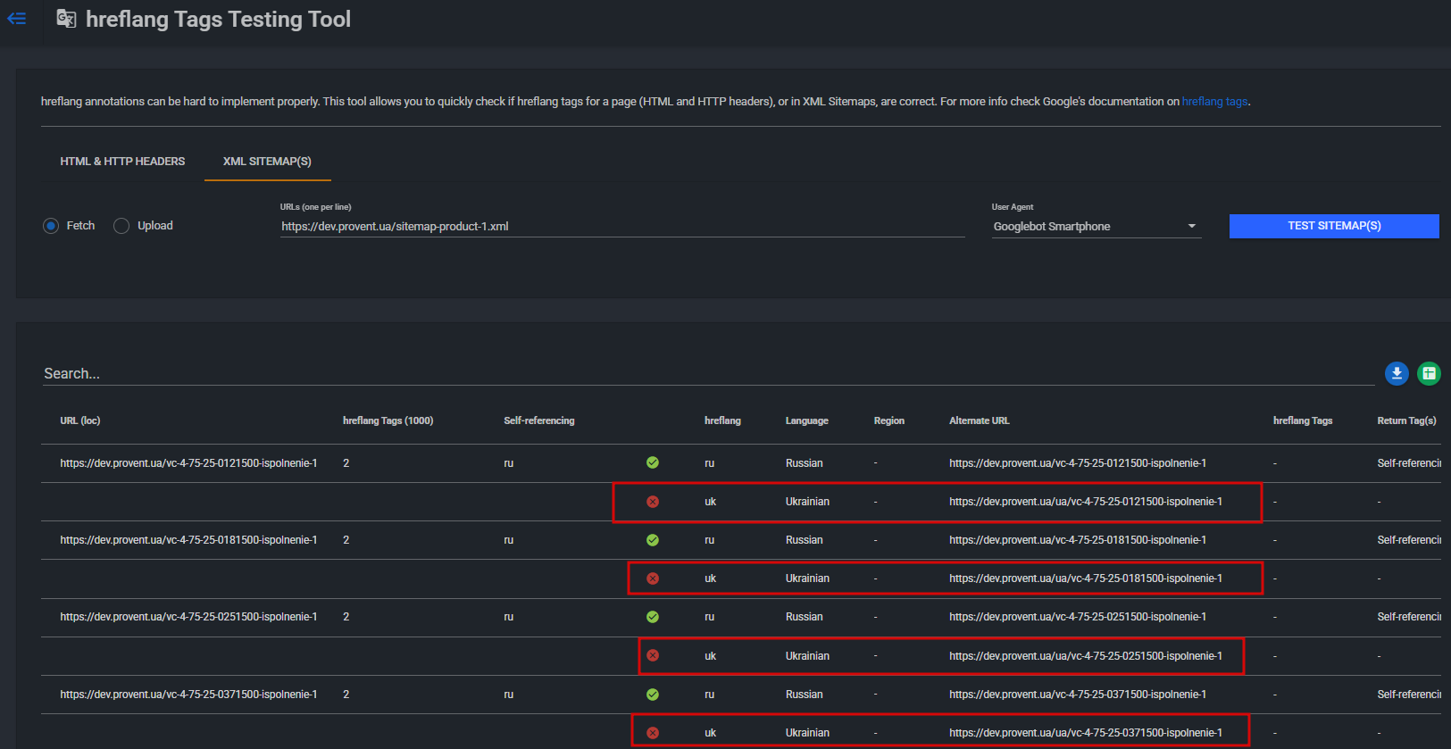Download results with the blue download icon
The image size is (1451, 749).
pos(1397,373)
